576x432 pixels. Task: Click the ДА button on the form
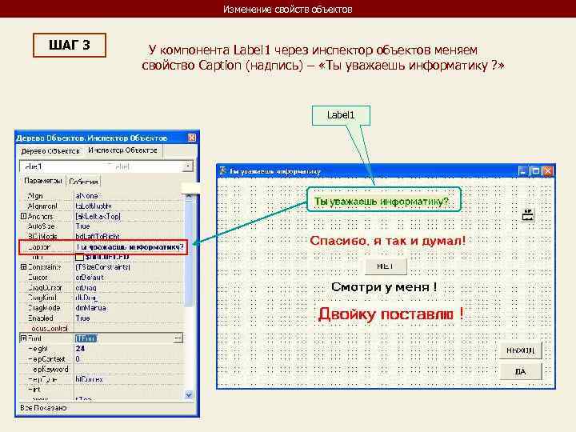[521, 371]
